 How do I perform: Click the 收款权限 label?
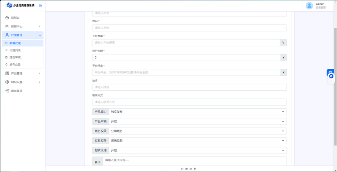(101, 141)
